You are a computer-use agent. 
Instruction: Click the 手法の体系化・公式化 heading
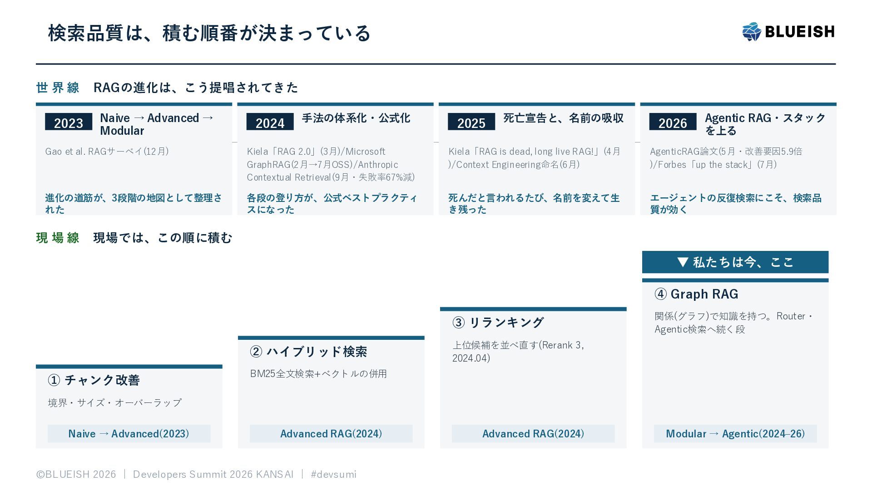click(x=356, y=118)
